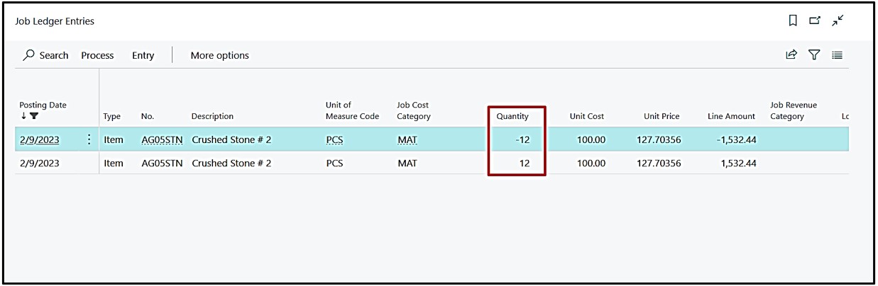Click the share icon
This screenshot has height=286, width=878.
[791, 55]
